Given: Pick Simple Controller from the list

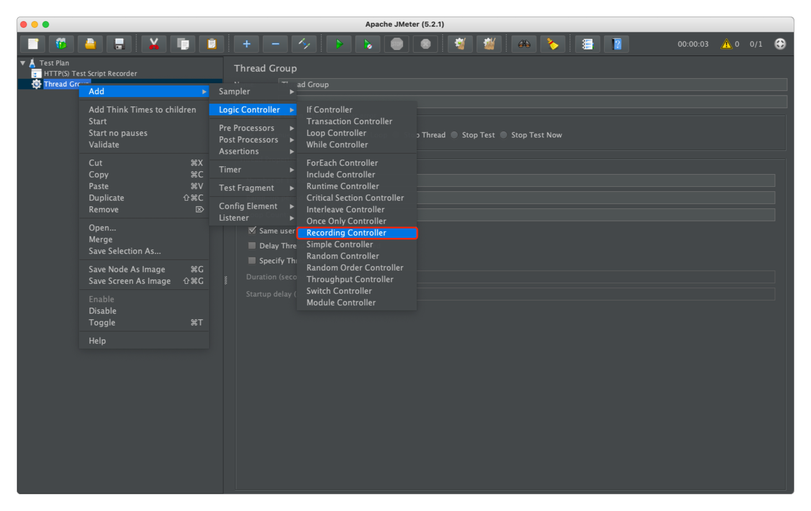Looking at the screenshot, I should coord(357,244).
